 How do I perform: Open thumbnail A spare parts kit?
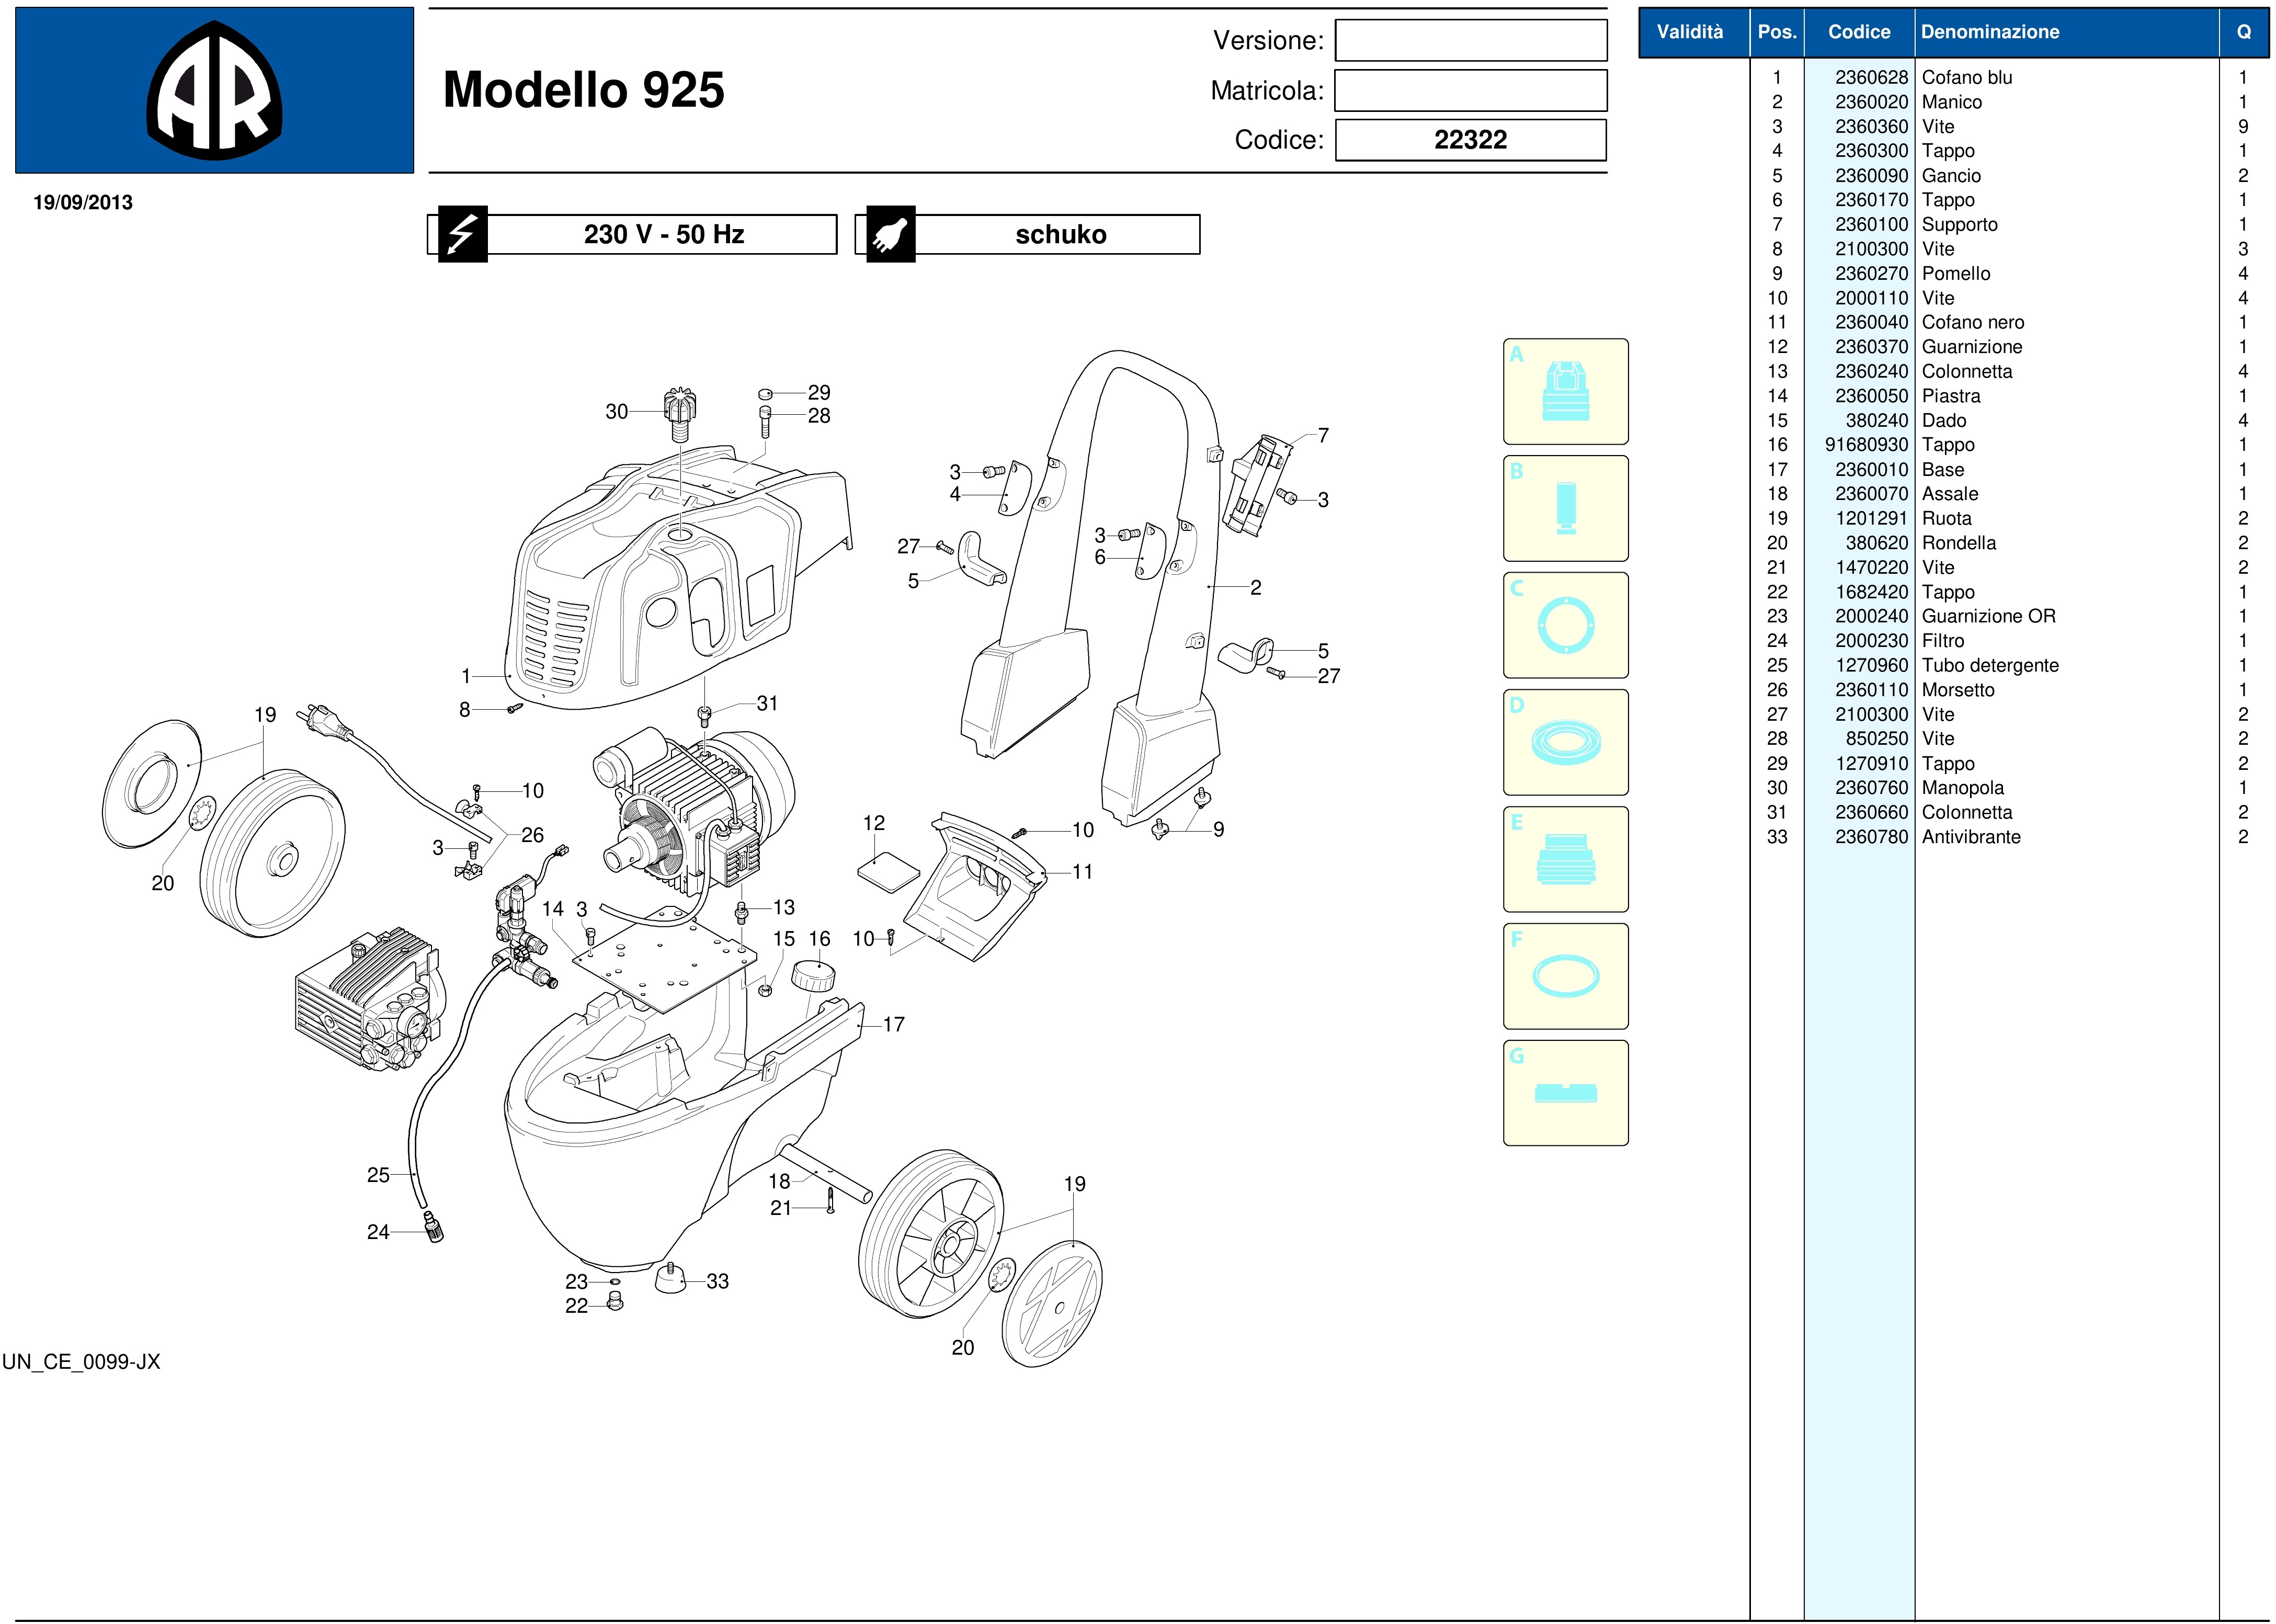point(1565,391)
